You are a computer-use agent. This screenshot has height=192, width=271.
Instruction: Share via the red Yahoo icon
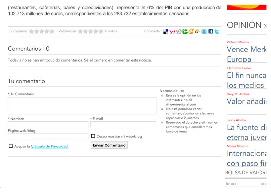pos(172,32)
